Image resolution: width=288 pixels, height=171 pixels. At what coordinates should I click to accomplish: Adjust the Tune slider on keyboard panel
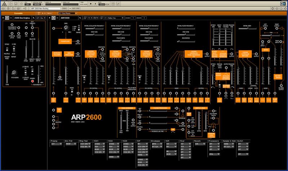tap(7, 74)
